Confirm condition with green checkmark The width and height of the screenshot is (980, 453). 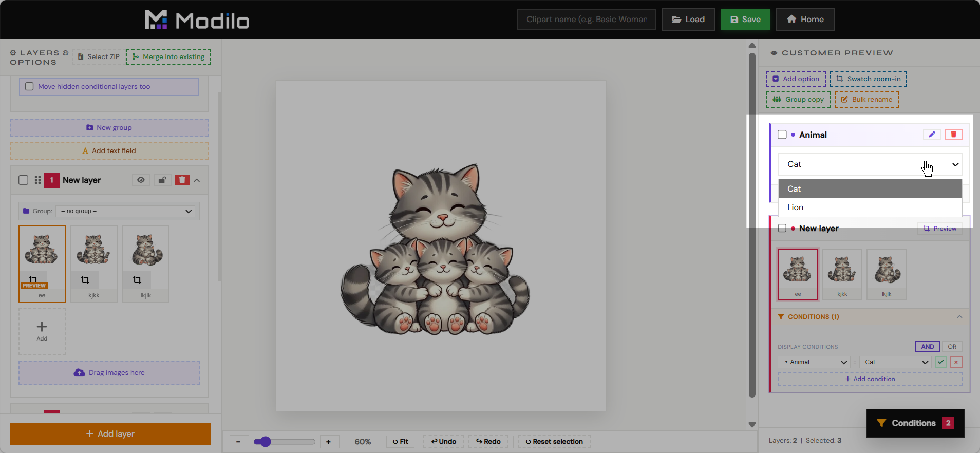pyautogui.click(x=940, y=362)
